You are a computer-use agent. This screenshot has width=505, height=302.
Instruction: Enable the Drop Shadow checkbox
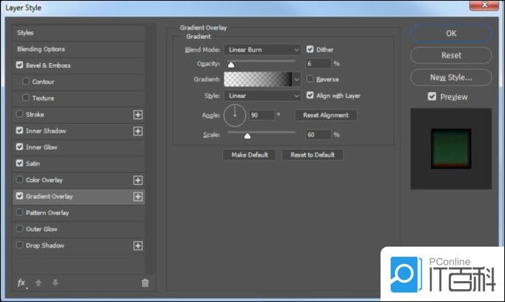point(19,245)
